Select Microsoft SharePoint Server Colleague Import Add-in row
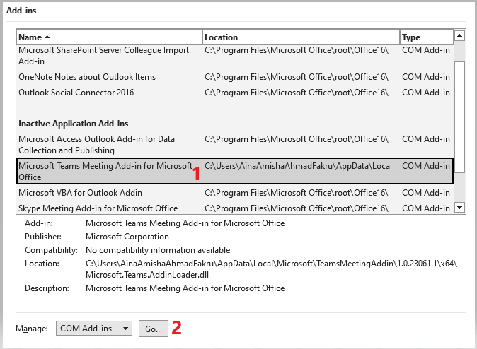 pos(235,56)
